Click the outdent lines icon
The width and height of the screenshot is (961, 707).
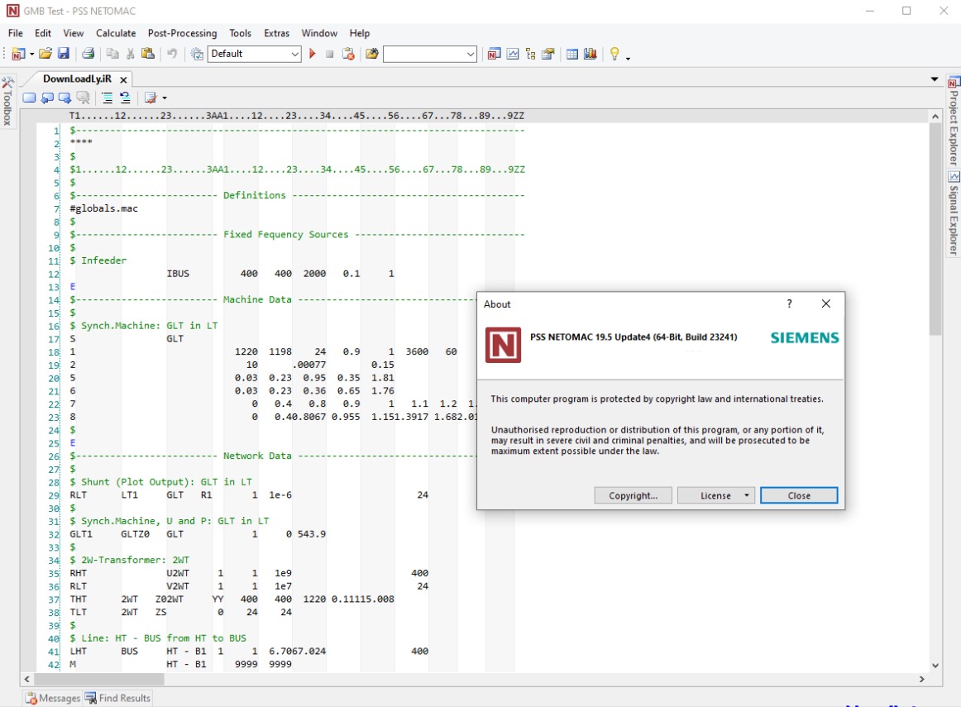point(125,98)
